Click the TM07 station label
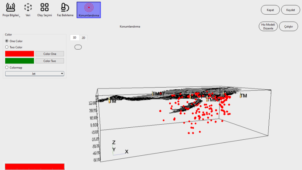 158,94
